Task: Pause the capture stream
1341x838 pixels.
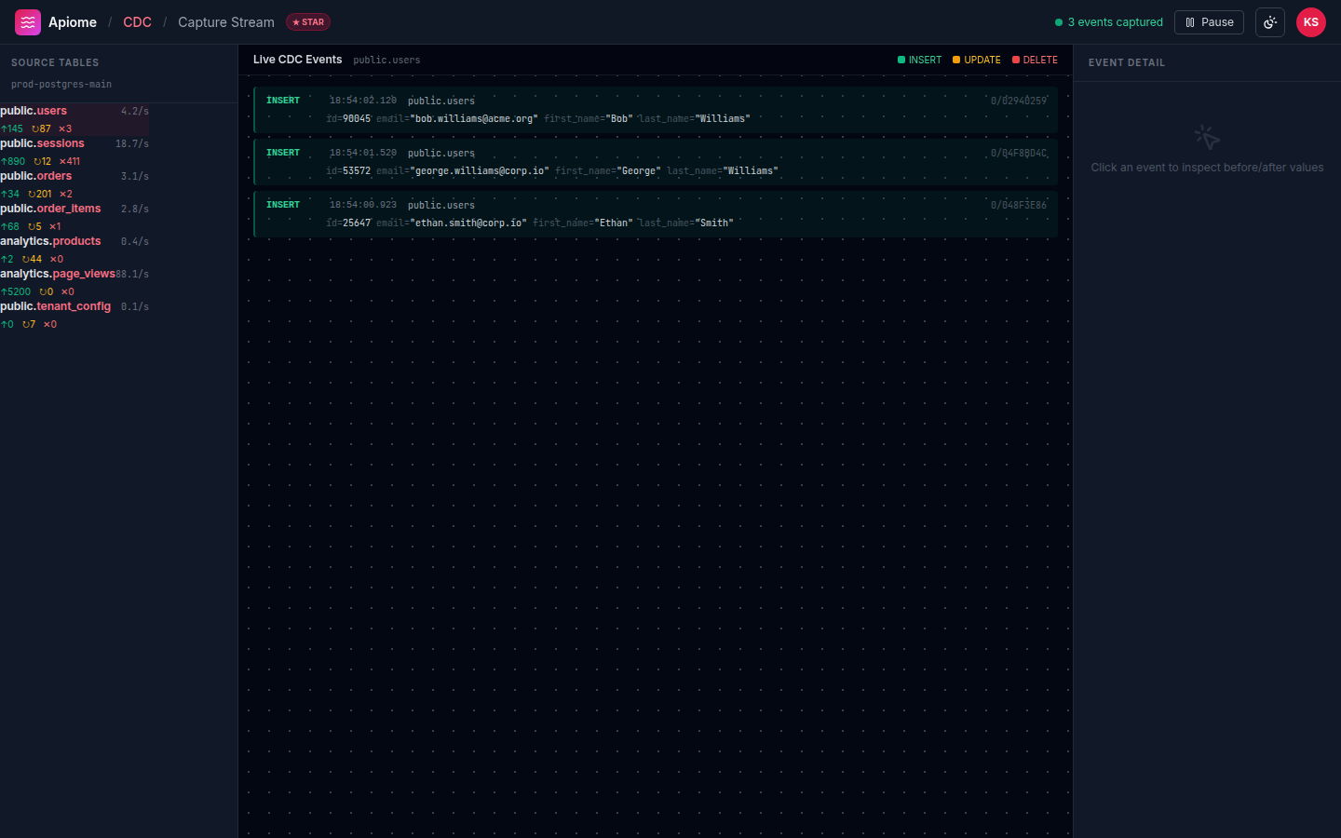Action: click(x=1209, y=22)
